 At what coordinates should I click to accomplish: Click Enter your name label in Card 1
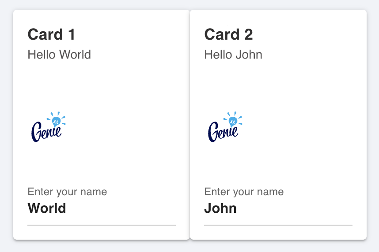point(67,192)
